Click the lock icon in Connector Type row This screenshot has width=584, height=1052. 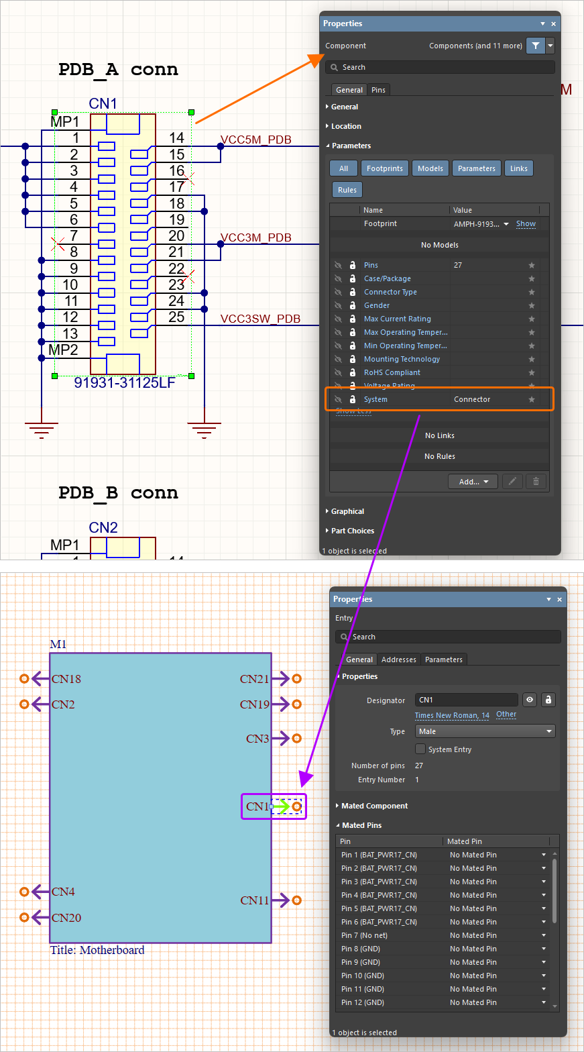pos(352,292)
